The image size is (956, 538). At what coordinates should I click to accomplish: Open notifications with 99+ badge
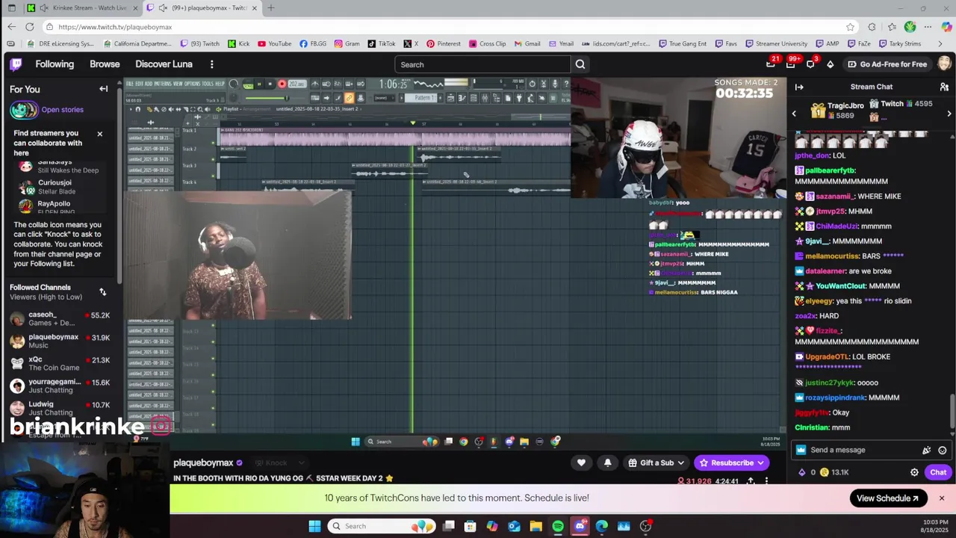click(x=791, y=64)
